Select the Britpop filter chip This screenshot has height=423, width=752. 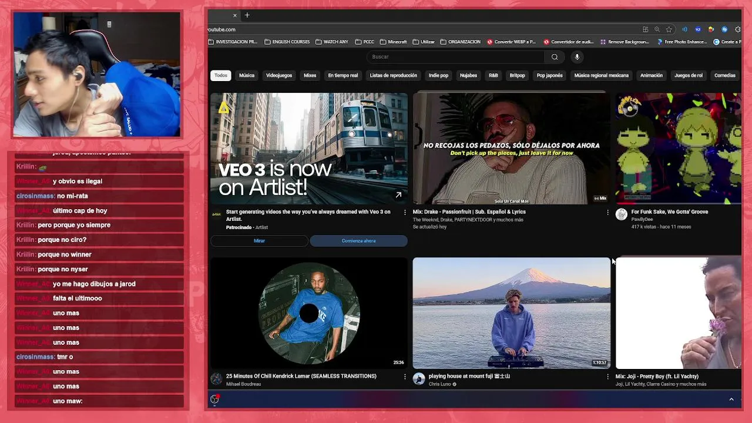517,75
